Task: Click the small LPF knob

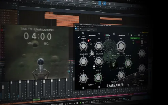Action: click(x=92, y=54)
